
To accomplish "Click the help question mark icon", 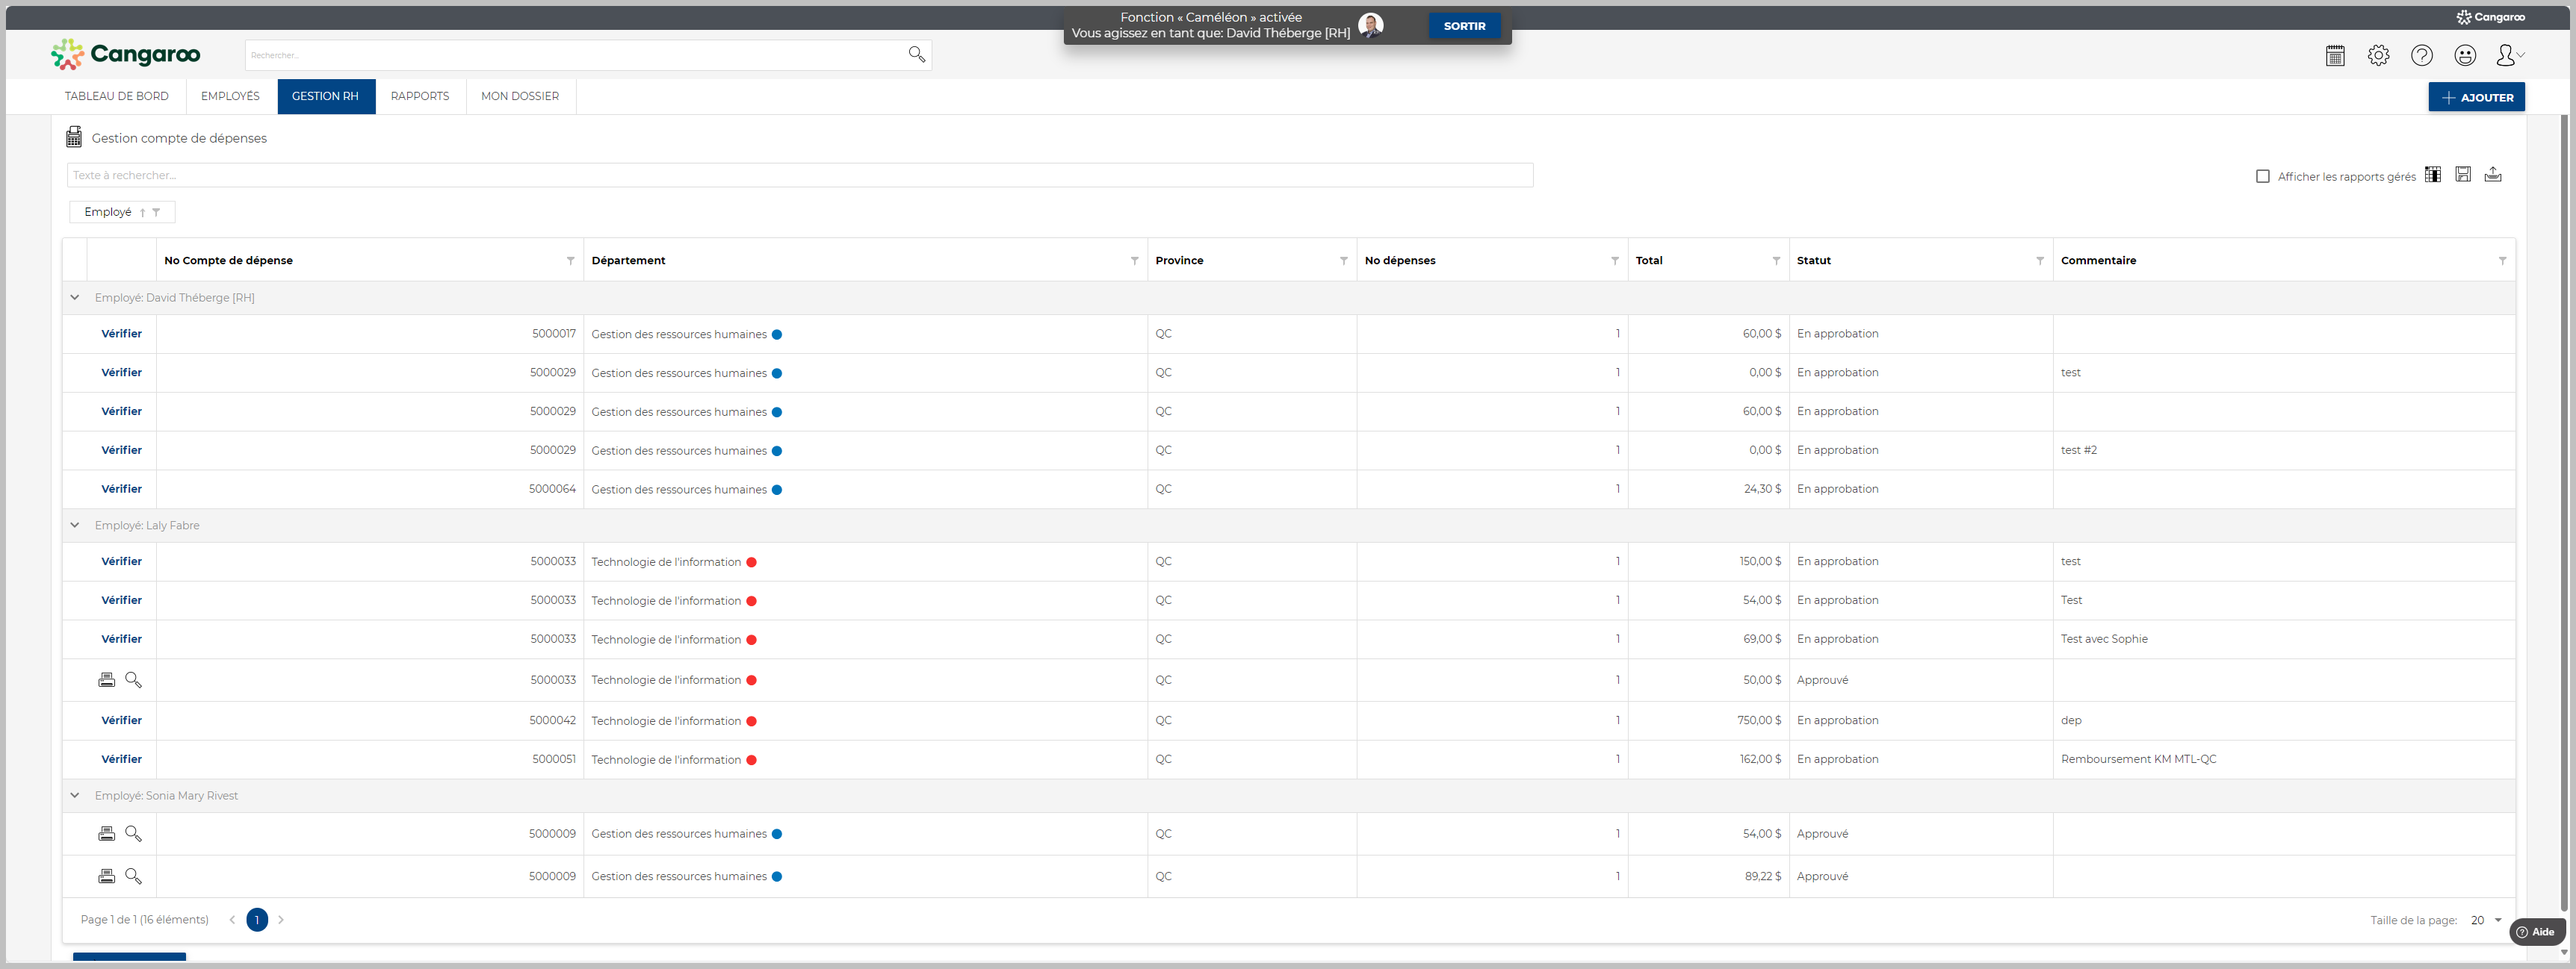I will [x=2421, y=56].
